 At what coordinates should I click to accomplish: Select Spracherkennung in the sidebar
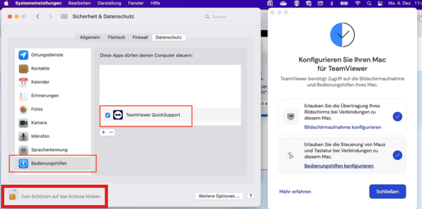[x=53, y=150]
